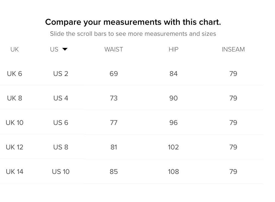Screen dimensions: 275x202
Task: Select the UK 8 size cell
Action: [15, 98]
